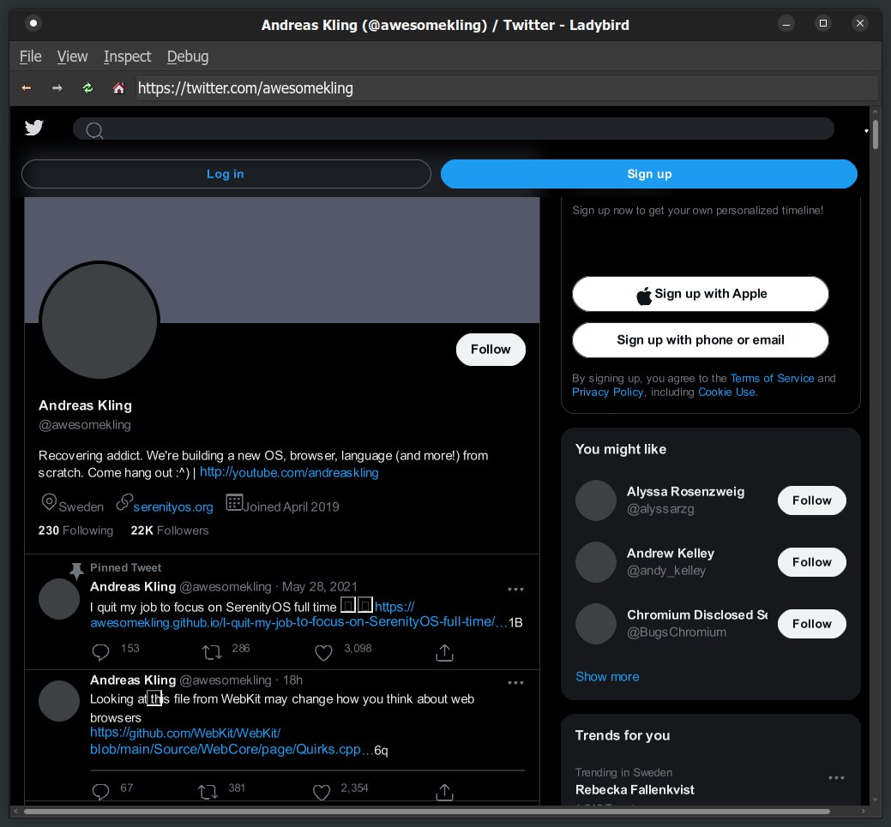This screenshot has height=827, width=891.
Task: Open the File menu
Action: [x=31, y=57]
